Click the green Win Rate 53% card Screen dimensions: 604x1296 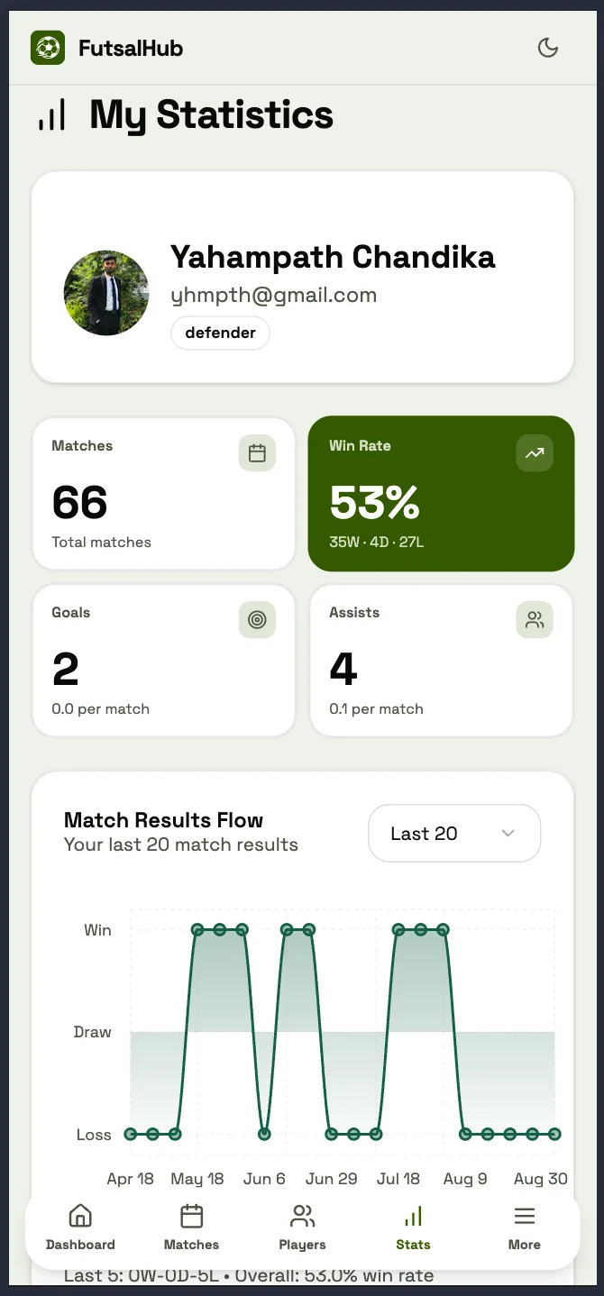pyautogui.click(x=441, y=494)
